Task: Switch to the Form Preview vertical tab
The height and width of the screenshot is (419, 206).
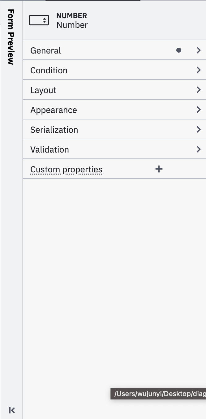Action: coord(11,37)
